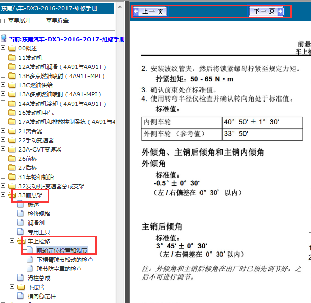Select 27后桥 in the tree

pos(28,168)
